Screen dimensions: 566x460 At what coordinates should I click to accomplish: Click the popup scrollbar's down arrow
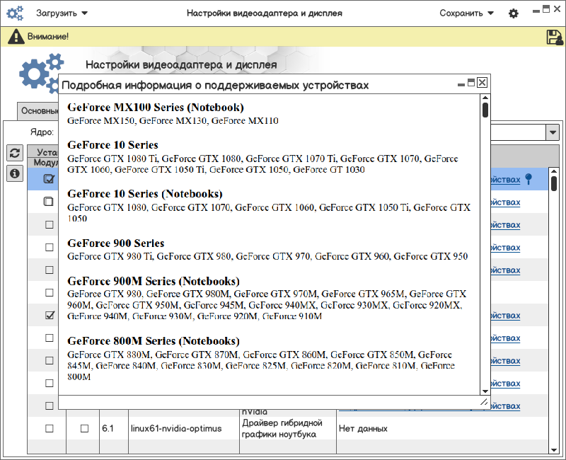click(x=485, y=391)
